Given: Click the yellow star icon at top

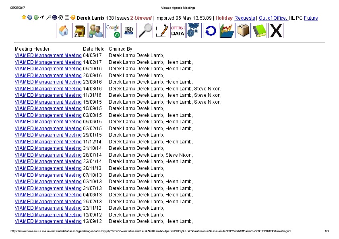Looking at the screenshot, I should (x=24, y=18).
